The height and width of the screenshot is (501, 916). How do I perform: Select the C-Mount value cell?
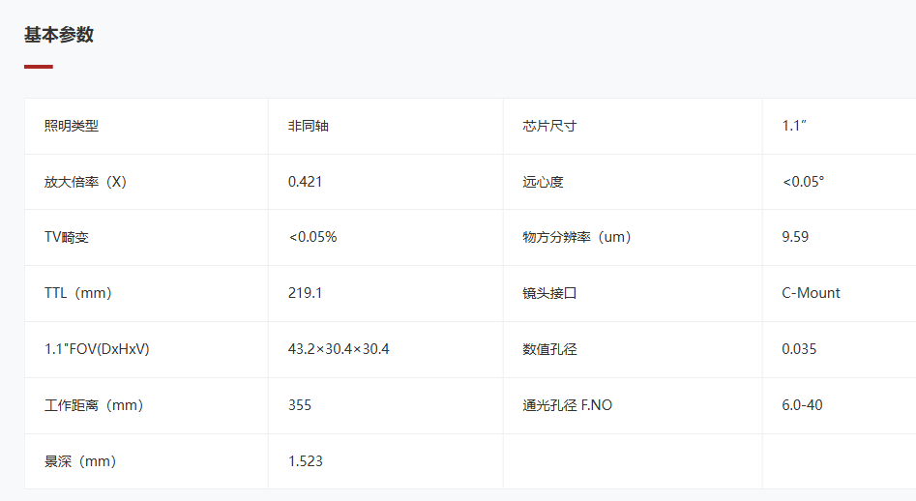pos(811,293)
